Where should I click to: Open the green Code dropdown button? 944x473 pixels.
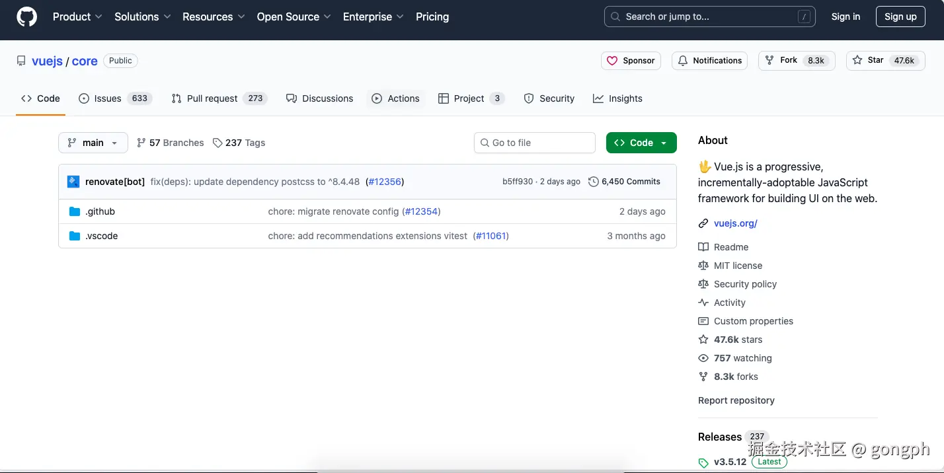(x=641, y=143)
